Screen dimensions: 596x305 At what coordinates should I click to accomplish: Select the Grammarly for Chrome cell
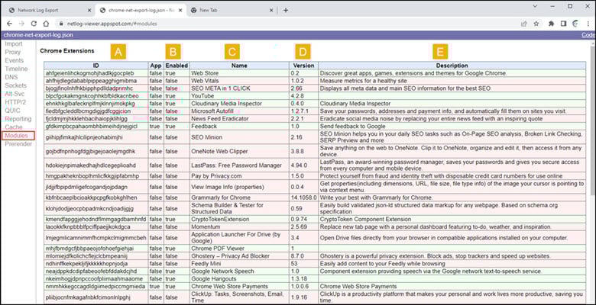tap(239, 197)
